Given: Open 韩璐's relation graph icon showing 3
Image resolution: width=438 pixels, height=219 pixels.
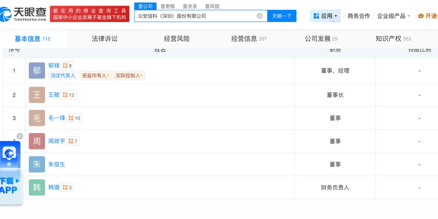Looking at the screenshot, I should (x=67, y=187).
